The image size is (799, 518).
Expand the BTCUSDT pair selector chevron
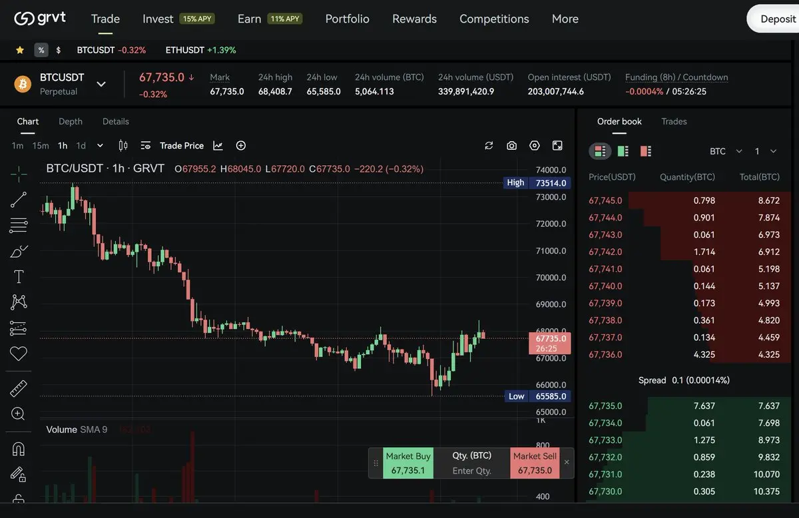coord(101,84)
